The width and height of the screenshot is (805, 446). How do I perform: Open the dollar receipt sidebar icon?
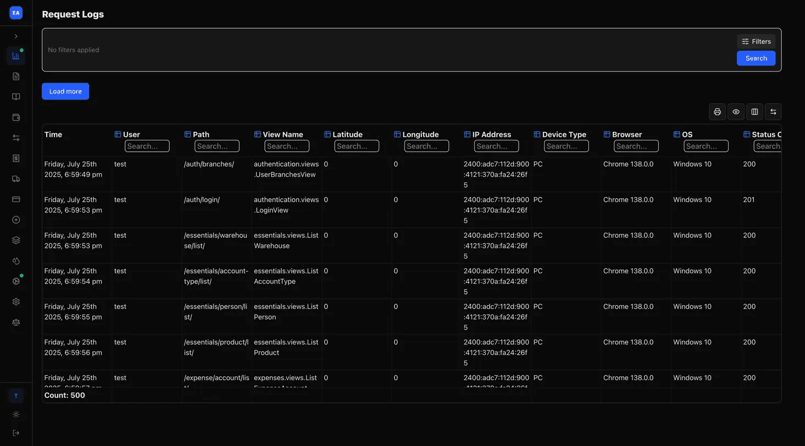pos(16,158)
